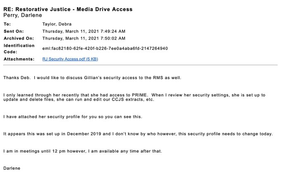Image resolution: width=281 pixels, height=178 pixels.
Task: Click the paragraph mentioning PRIME access
Action: [134, 97]
